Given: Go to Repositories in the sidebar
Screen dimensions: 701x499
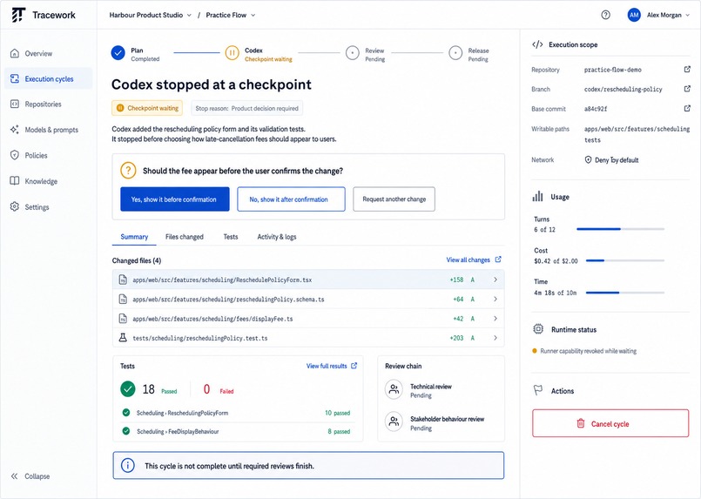Looking at the screenshot, I should (48, 104).
